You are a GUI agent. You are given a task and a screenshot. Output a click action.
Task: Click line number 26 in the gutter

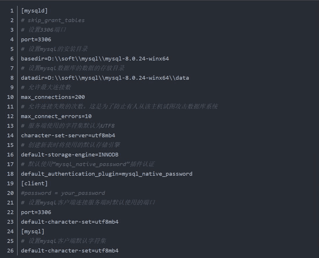coord(10,251)
